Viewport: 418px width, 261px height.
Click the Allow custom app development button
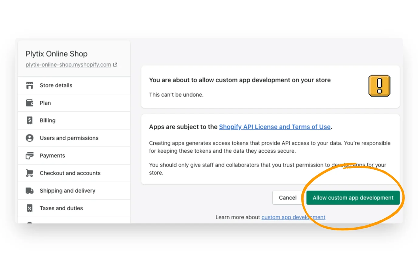pyautogui.click(x=353, y=198)
